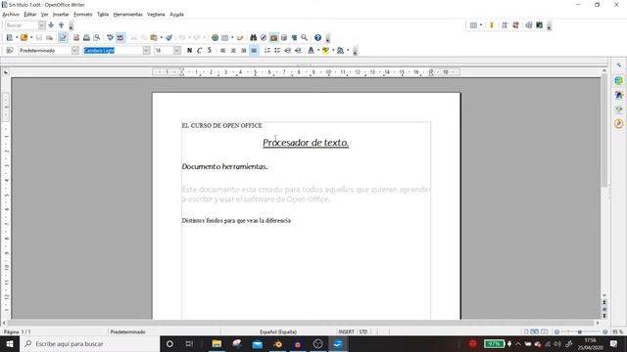Open the paragraph style Predeterminado dropdown
Viewport: 627px width, 352px height.
[74, 50]
